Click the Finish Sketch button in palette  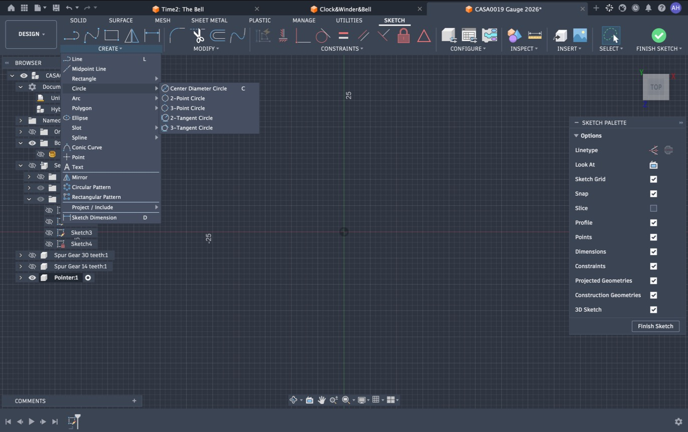click(655, 326)
